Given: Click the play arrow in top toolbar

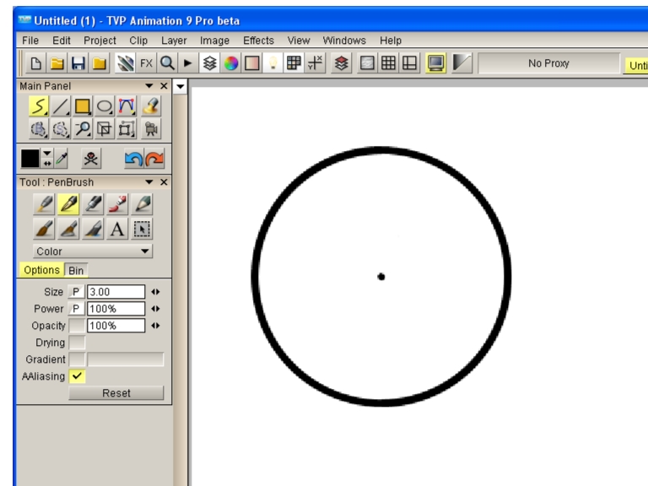Looking at the screenshot, I should coord(187,63).
